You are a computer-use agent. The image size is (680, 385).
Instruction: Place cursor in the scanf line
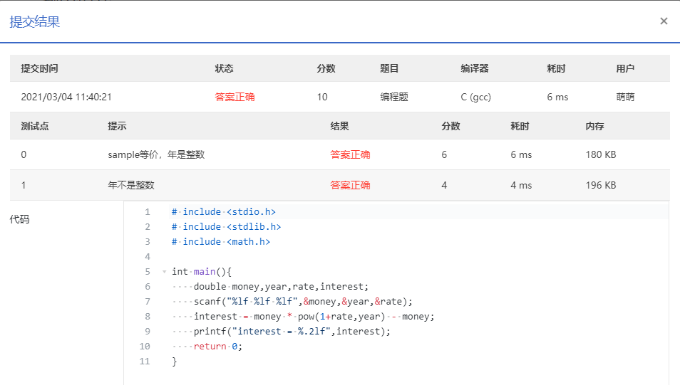(x=303, y=302)
